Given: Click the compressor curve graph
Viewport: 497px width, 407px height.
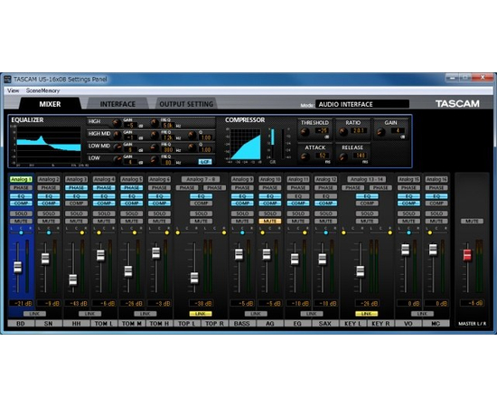Looking at the screenshot, I should pos(246,144).
